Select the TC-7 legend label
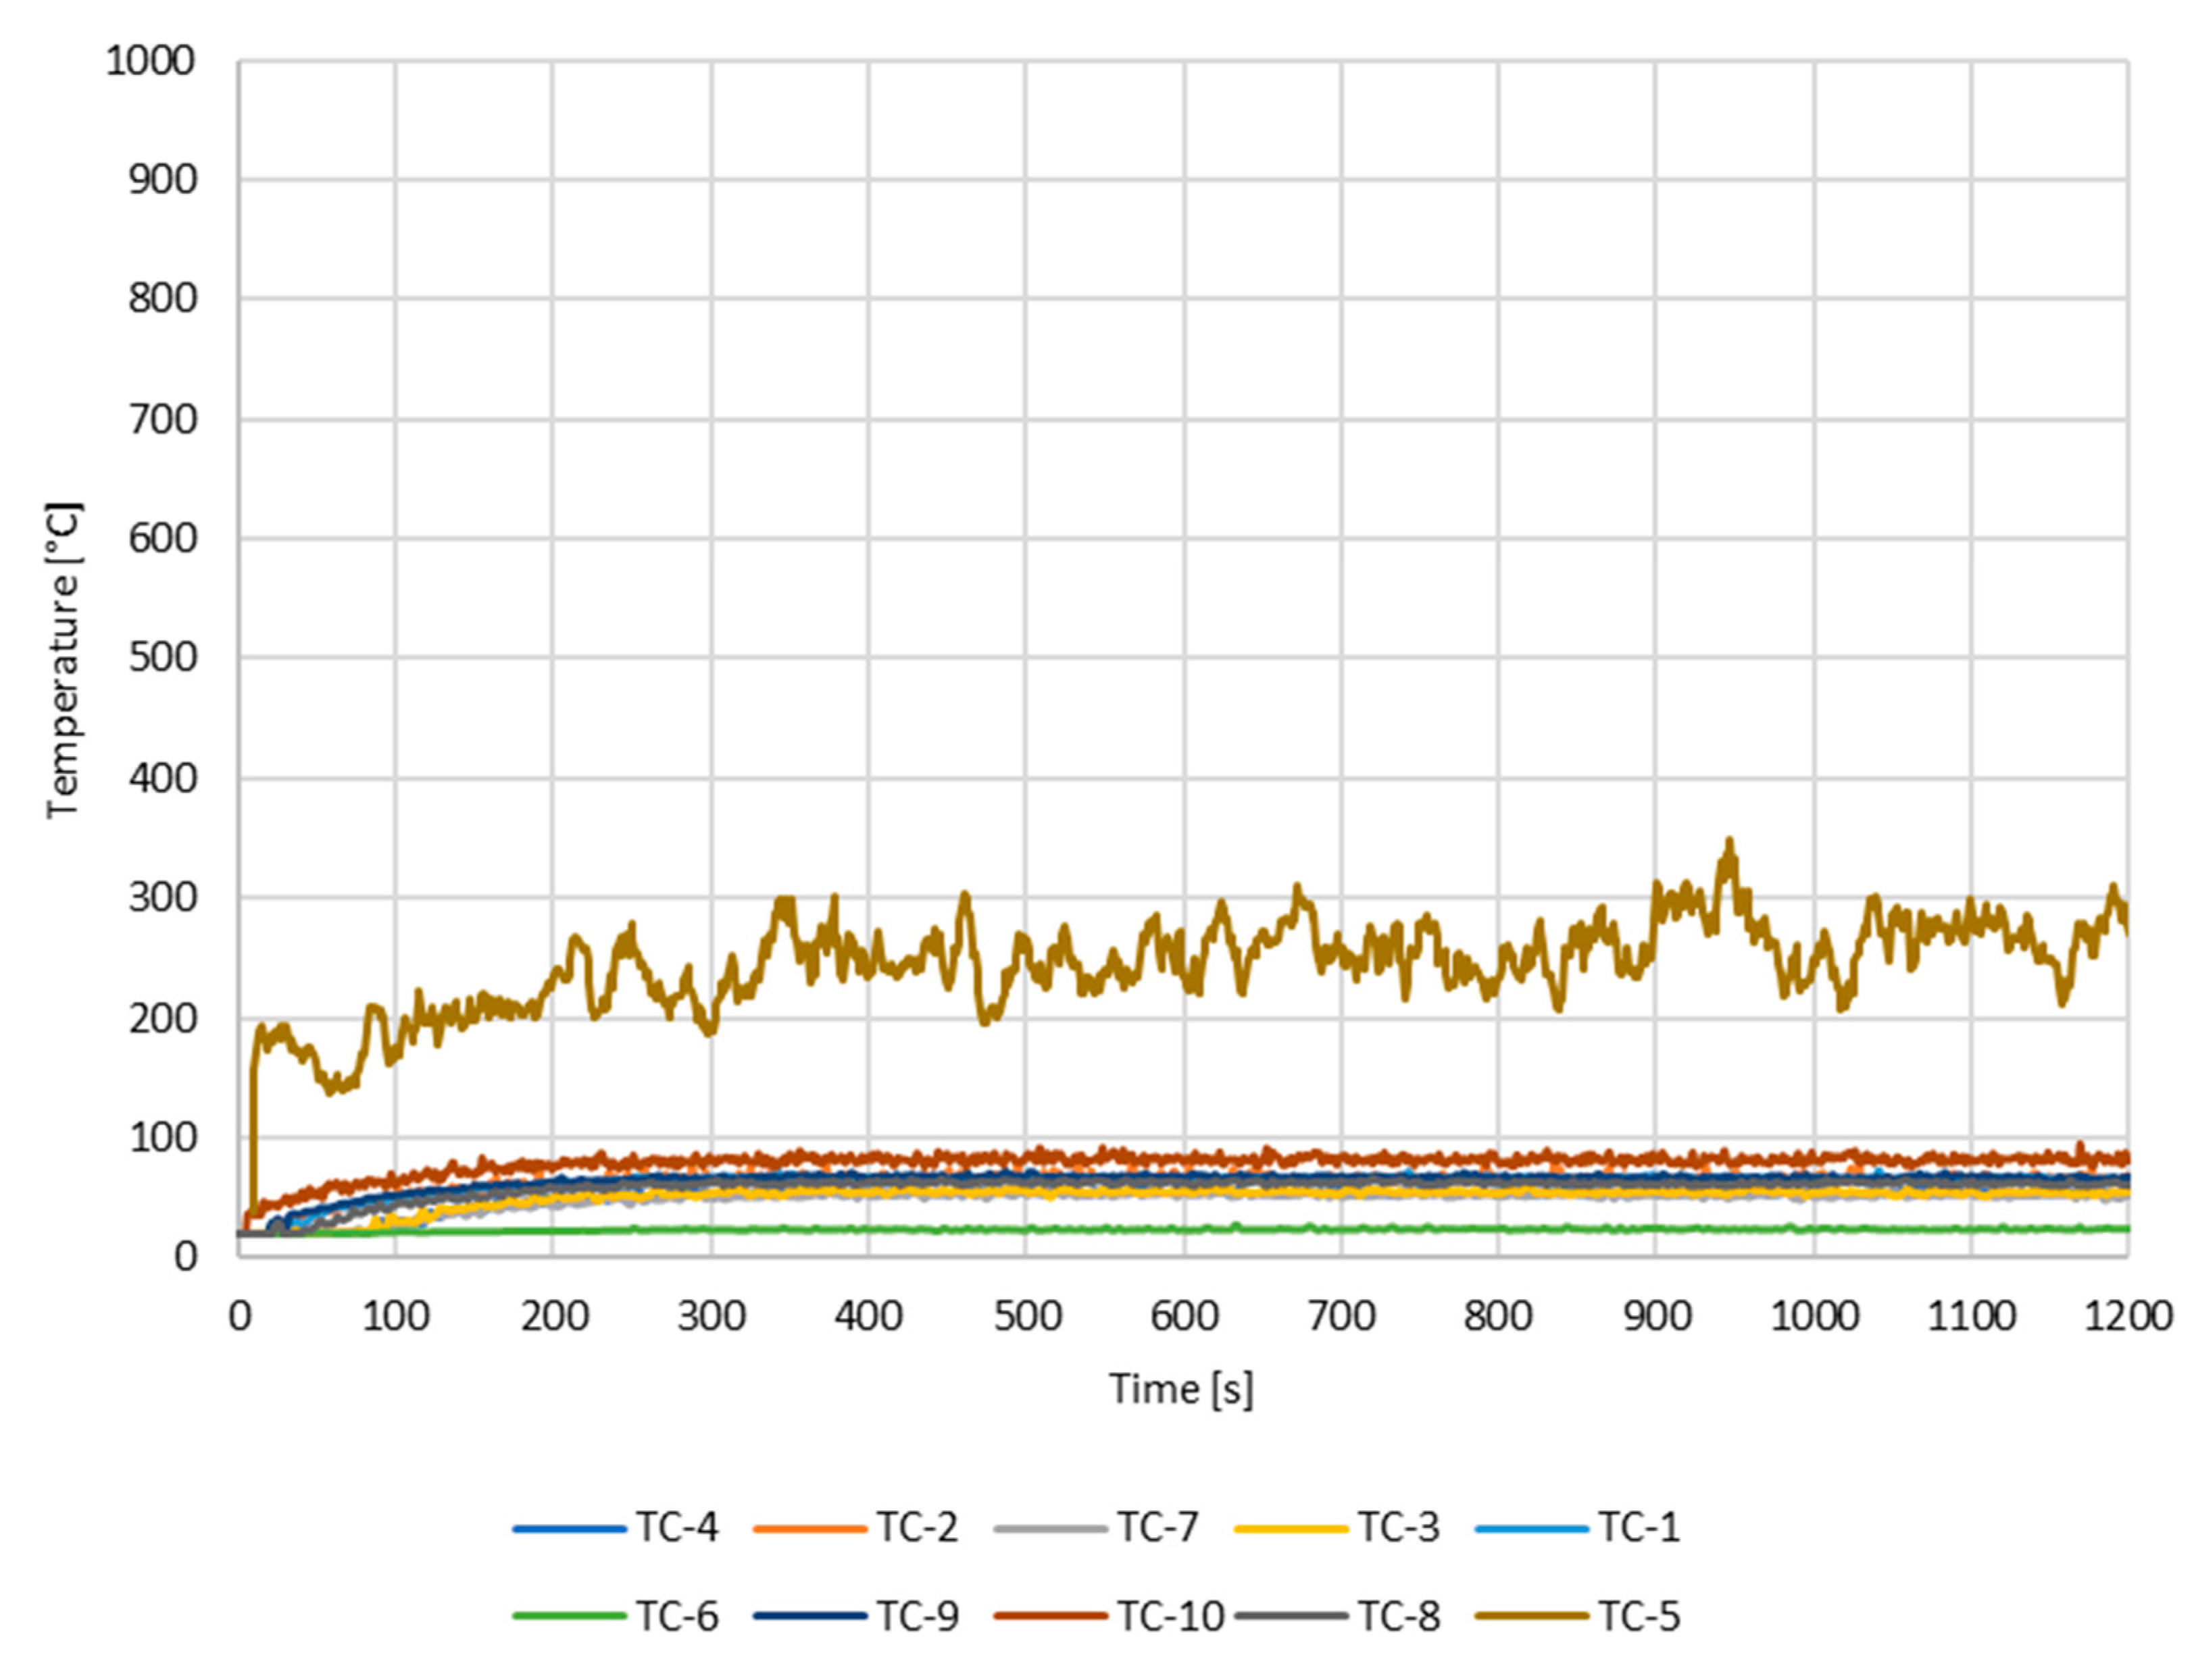Image resolution: width=2194 pixels, height=1680 pixels. point(1157,1527)
